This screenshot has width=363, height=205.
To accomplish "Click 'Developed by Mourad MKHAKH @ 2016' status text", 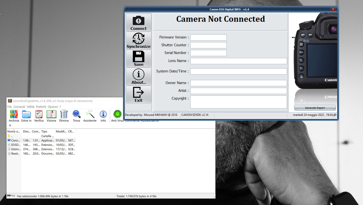I will [x=151, y=115].
